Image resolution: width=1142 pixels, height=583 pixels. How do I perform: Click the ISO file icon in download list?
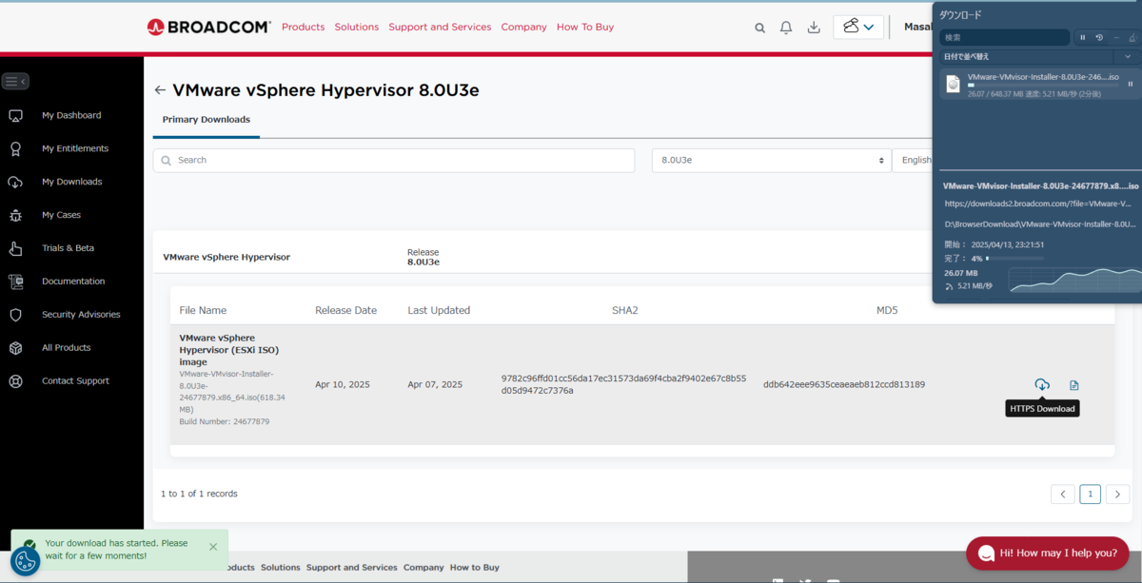953,85
